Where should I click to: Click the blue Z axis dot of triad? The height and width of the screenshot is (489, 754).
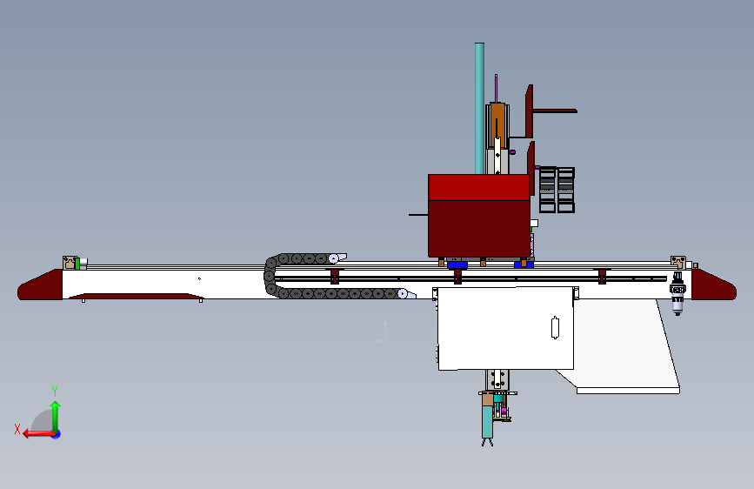[57, 434]
